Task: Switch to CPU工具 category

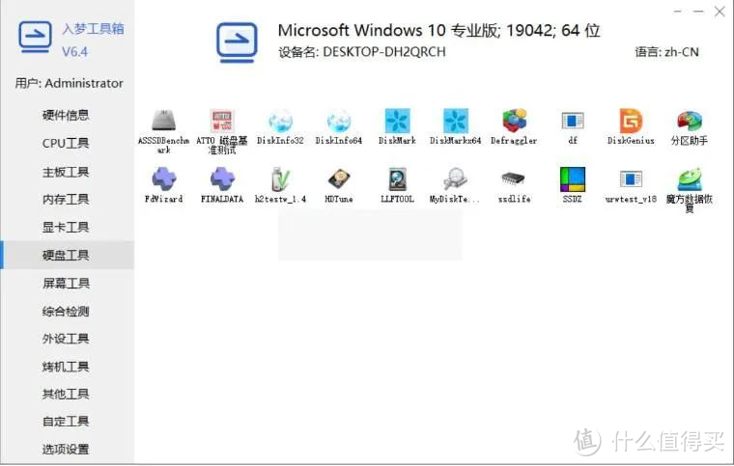Action: [x=66, y=143]
